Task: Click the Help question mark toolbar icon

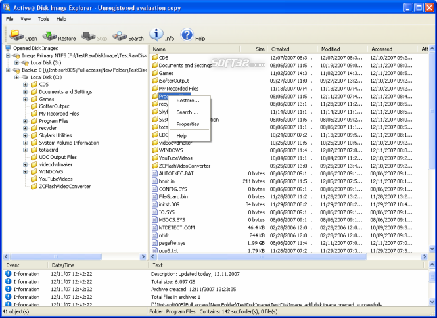Action: click(187, 35)
